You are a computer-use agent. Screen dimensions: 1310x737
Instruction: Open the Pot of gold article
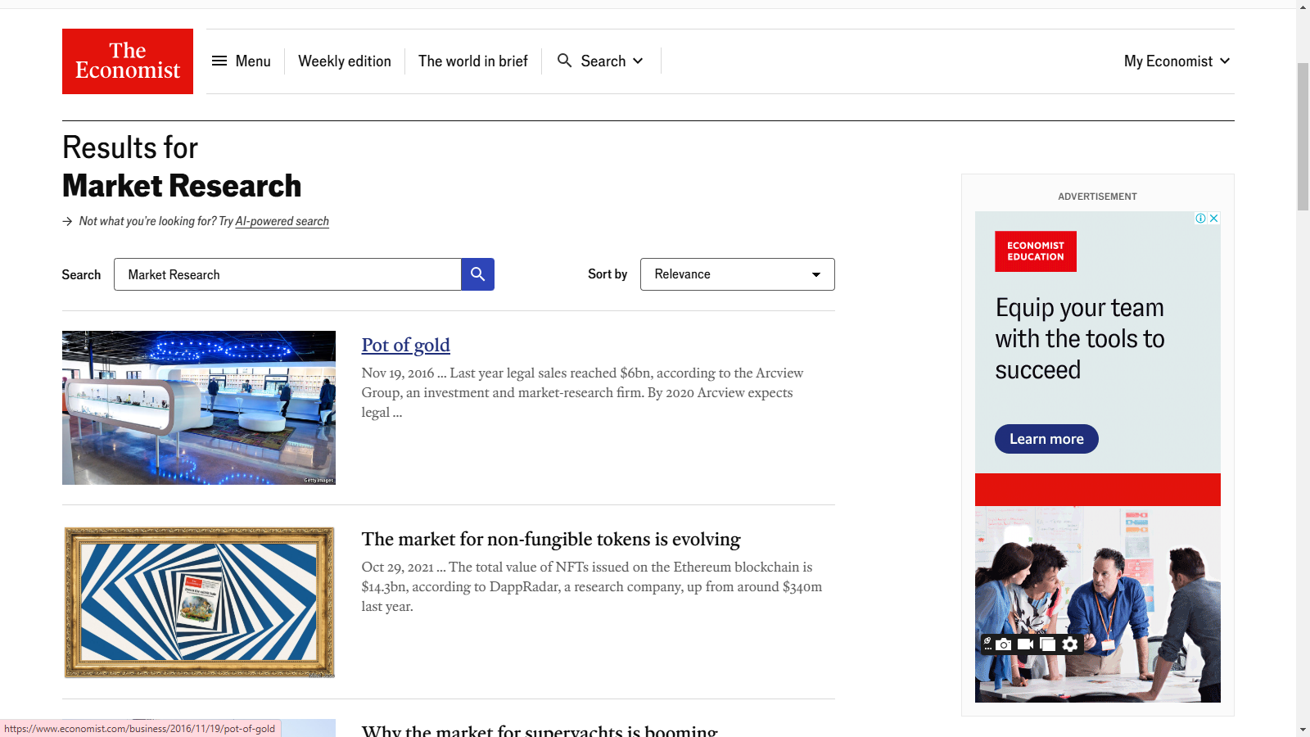tap(406, 345)
